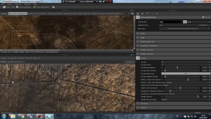Open the Window menu

27,4
